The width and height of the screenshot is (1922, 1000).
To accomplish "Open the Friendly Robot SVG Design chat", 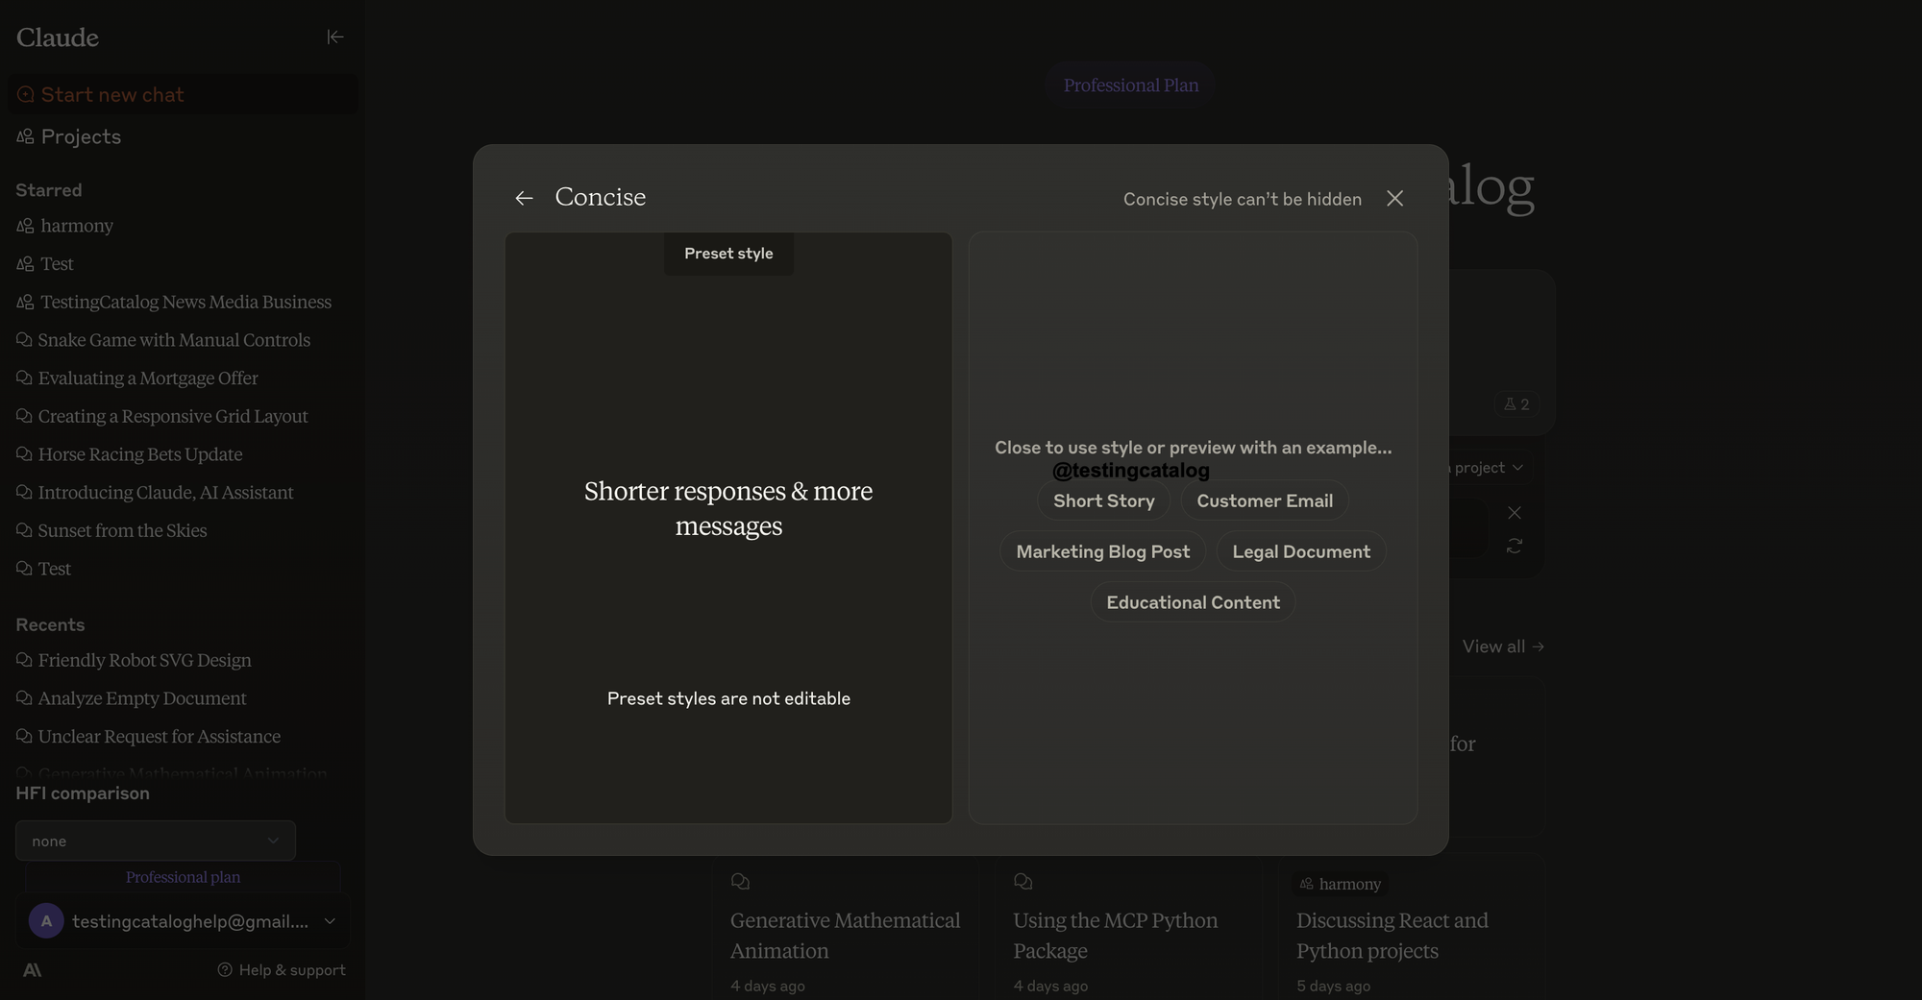I will pos(135,660).
